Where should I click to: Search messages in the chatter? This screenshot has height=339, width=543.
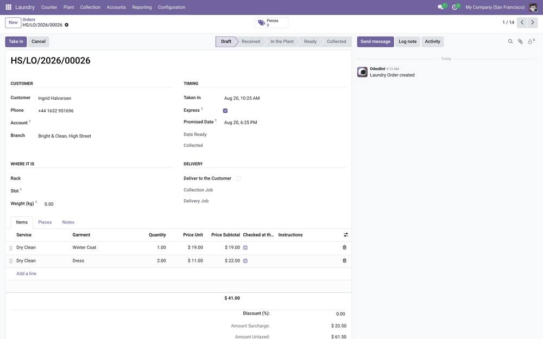tap(510, 42)
